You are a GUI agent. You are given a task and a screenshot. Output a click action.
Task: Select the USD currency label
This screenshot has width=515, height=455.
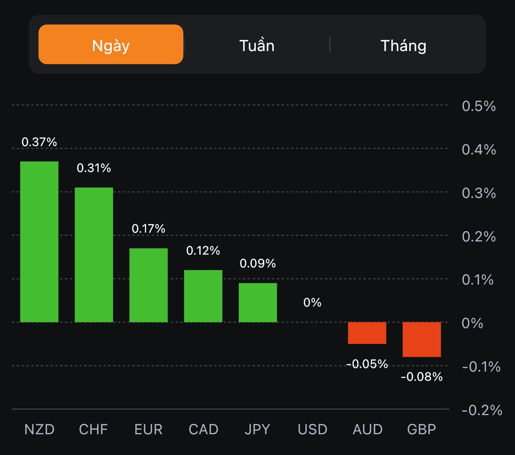coord(313,429)
